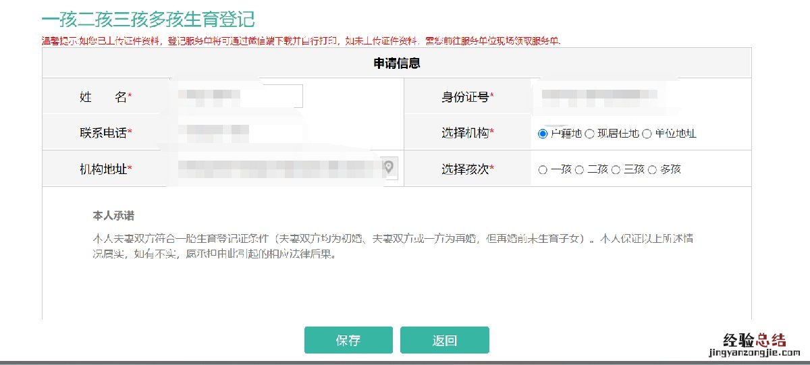Select the 多孩 radio button
The width and height of the screenshot is (810, 365).
[652, 170]
